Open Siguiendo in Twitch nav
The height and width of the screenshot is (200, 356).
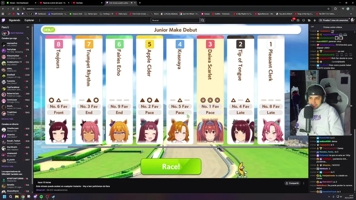pos(14,20)
